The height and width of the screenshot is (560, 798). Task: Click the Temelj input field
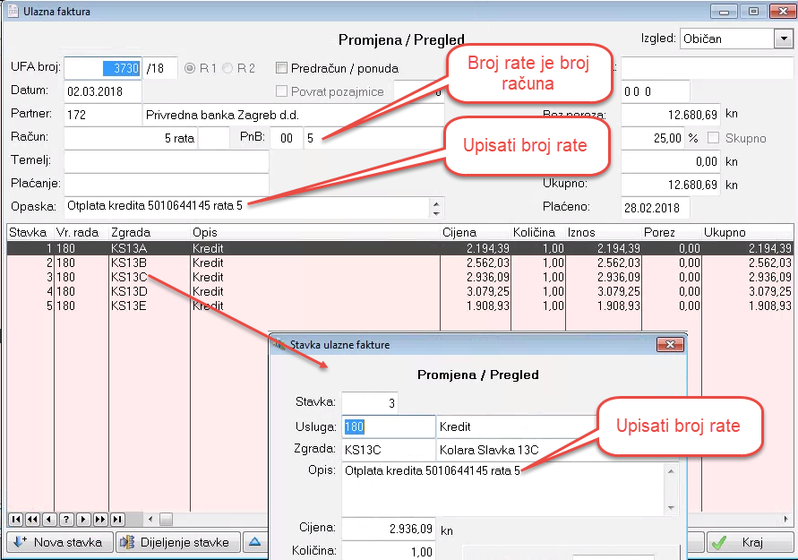coord(167,162)
